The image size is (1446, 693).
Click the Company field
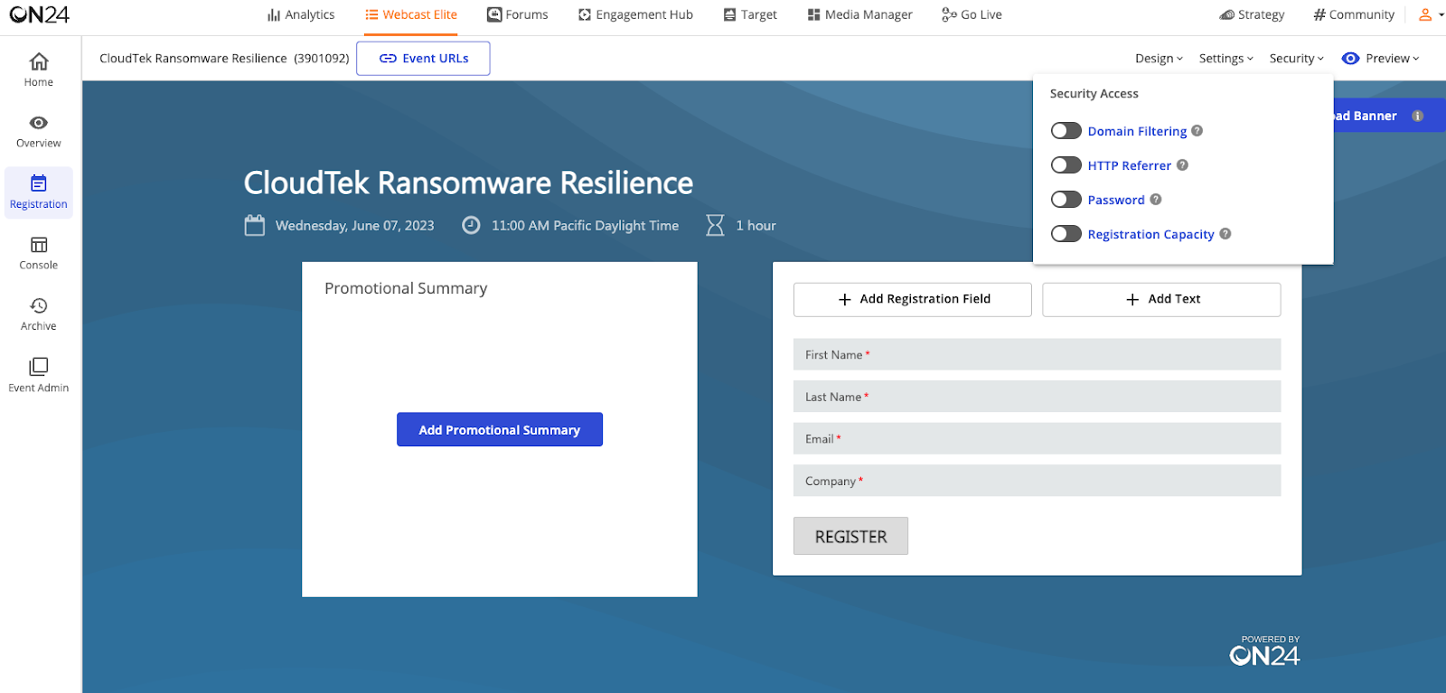(x=1038, y=481)
